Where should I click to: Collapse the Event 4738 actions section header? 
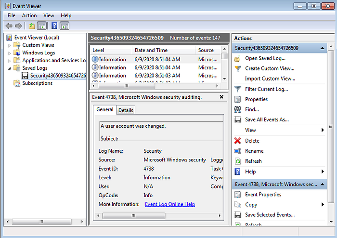point(323,184)
